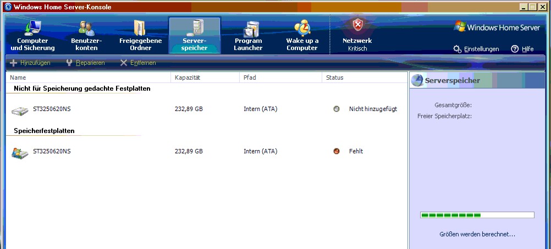
Task: Minimize the Windows Home Server-Konsole window
Action: click(524, 7)
